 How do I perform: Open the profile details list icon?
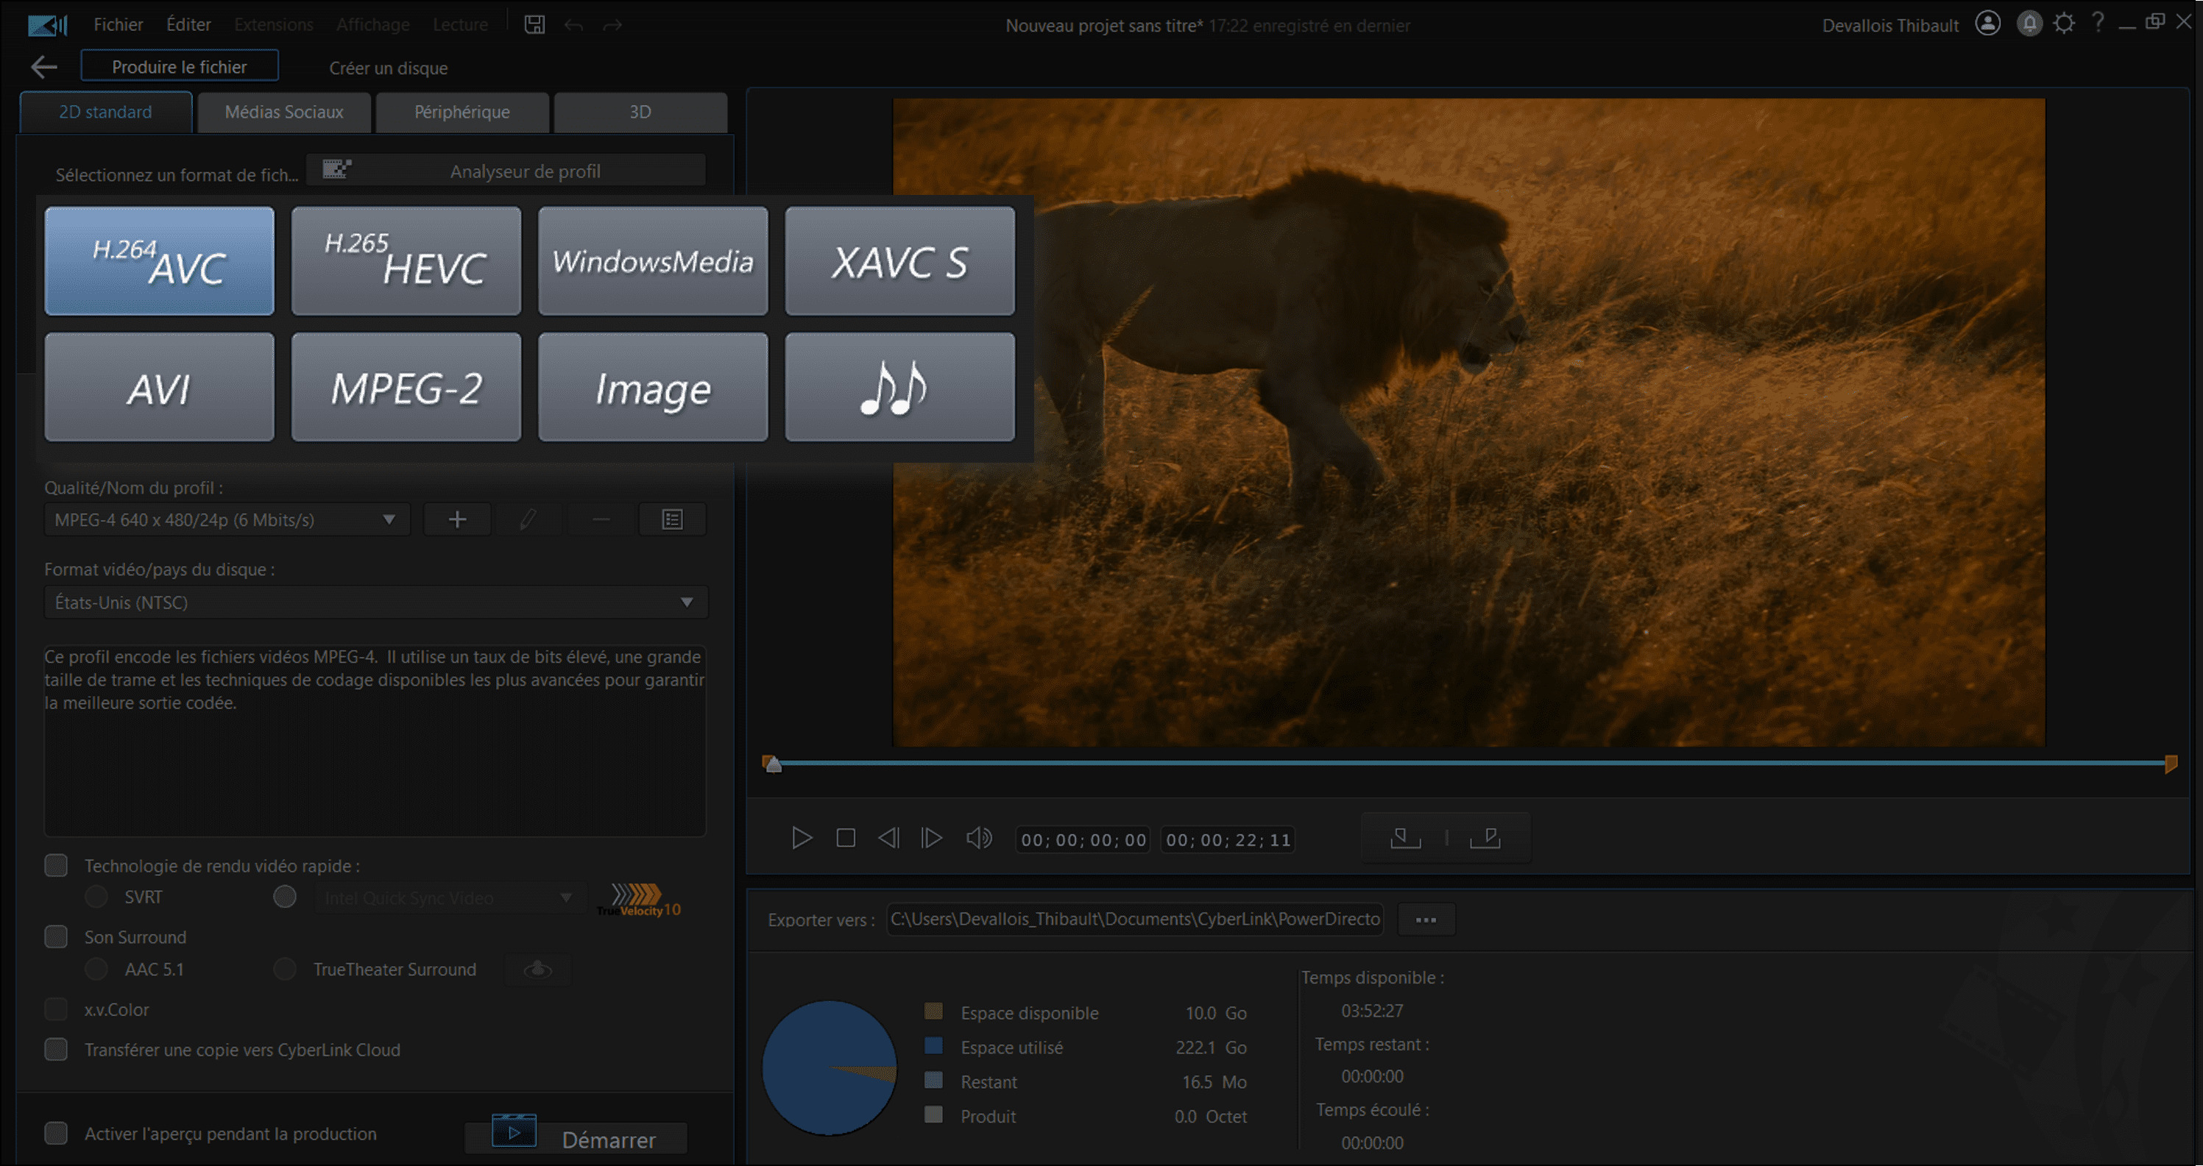coord(672,520)
